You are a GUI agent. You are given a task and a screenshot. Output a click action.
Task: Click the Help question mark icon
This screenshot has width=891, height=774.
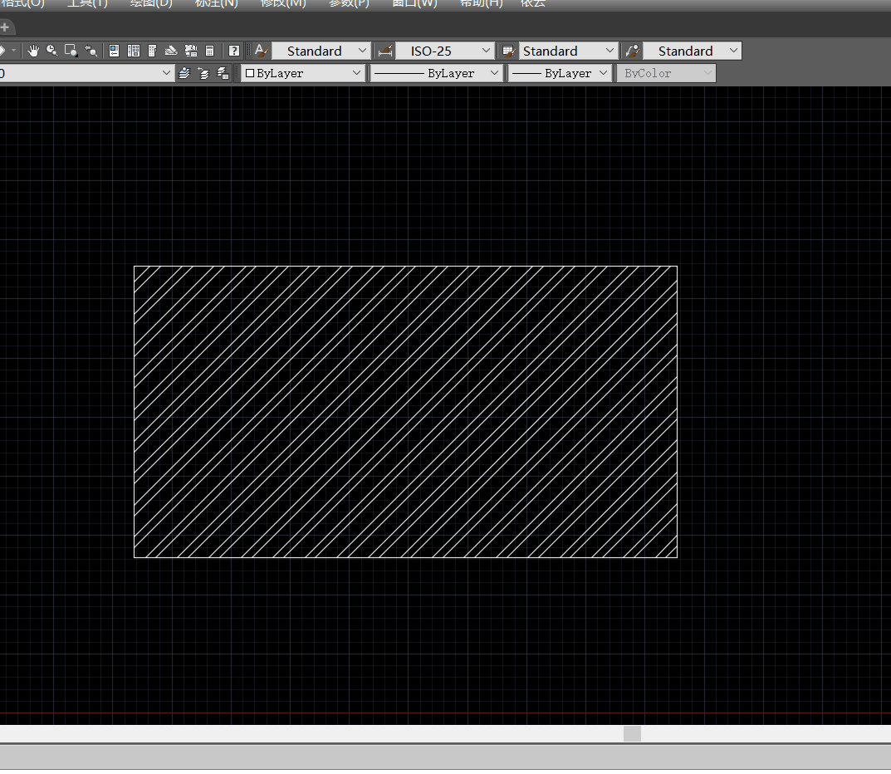tap(233, 51)
